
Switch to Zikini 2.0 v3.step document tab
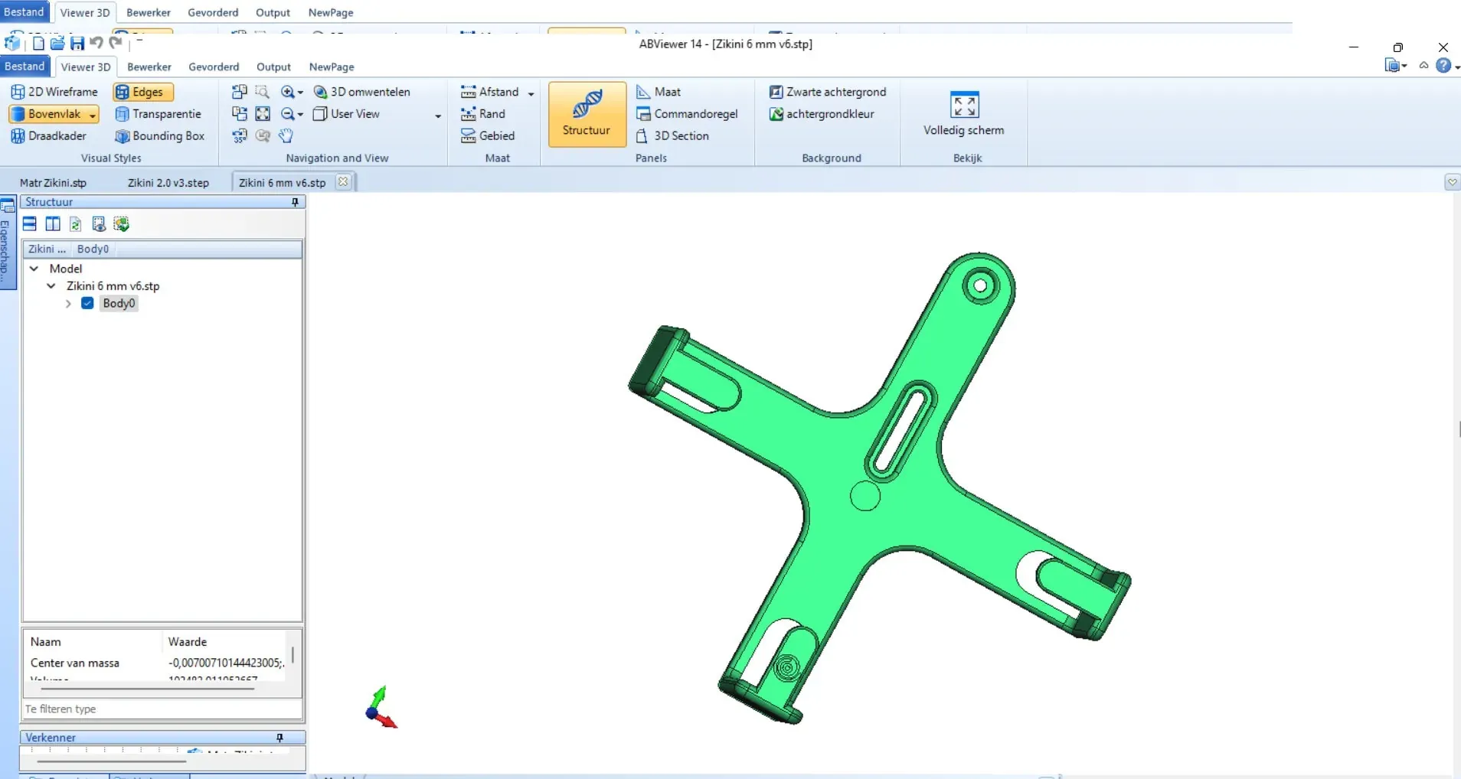pos(168,183)
